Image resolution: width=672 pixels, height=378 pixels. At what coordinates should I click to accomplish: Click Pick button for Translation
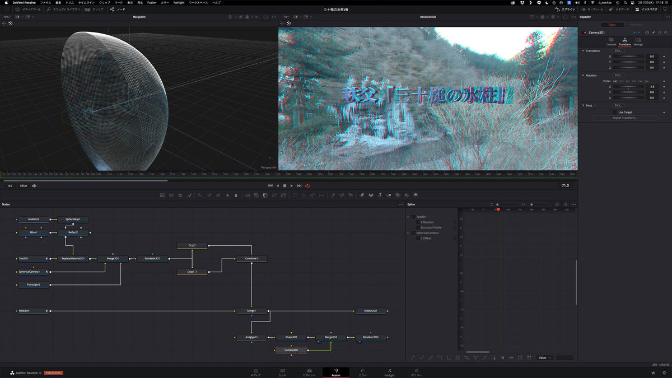point(618,51)
